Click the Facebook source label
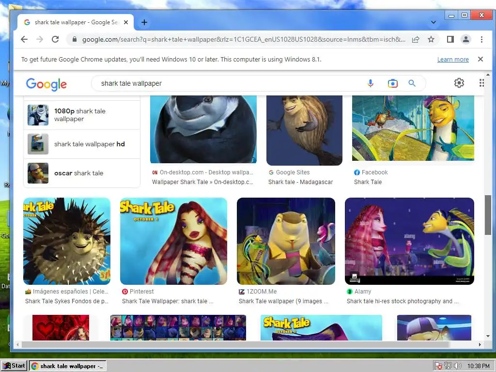The width and height of the screenshot is (496, 372). (x=371, y=172)
